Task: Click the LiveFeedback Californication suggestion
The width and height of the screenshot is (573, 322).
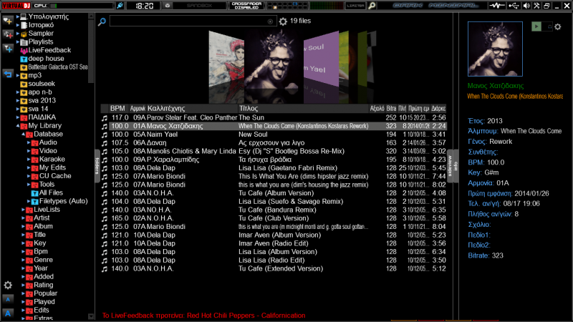Action: click(203, 316)
